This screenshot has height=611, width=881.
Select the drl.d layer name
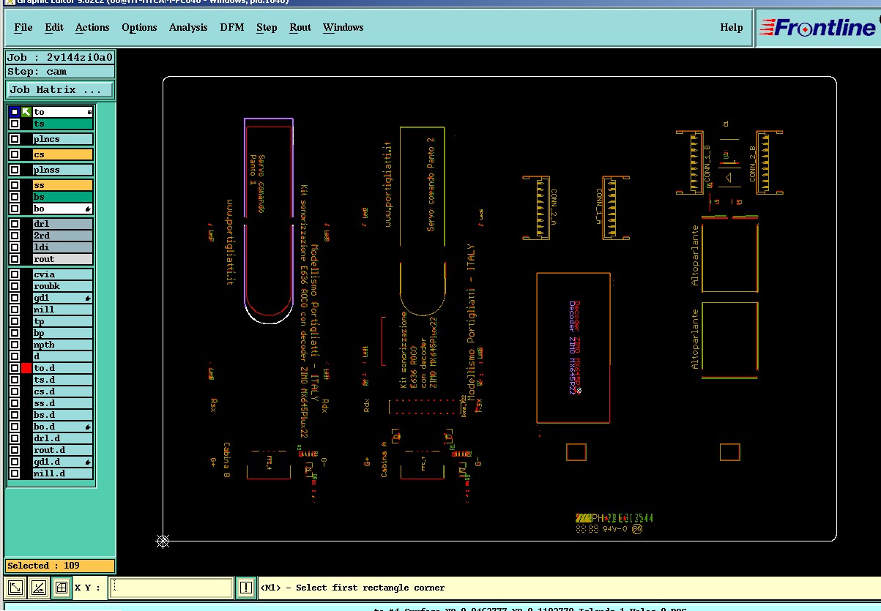62,438
